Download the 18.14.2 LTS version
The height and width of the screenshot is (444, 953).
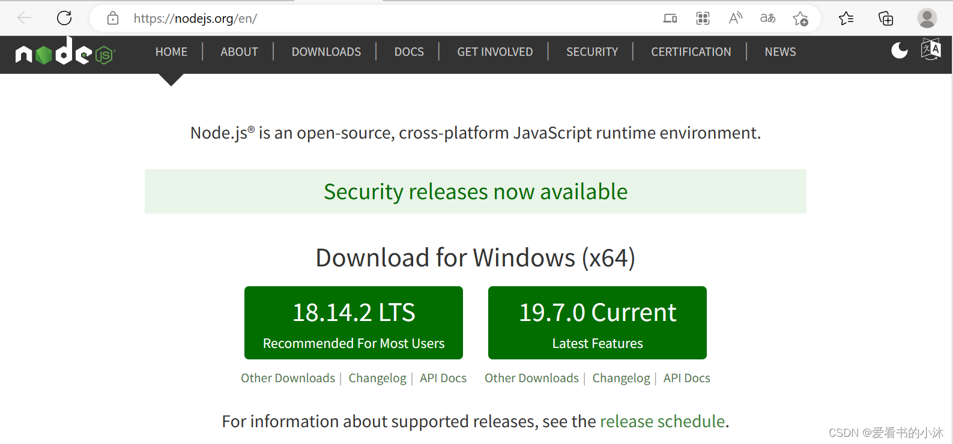pyautogui.click(x=354, y=323)
